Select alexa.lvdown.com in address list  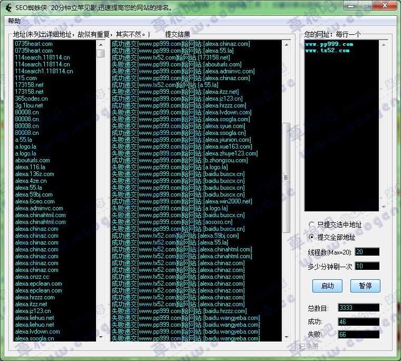click(37, 331)
